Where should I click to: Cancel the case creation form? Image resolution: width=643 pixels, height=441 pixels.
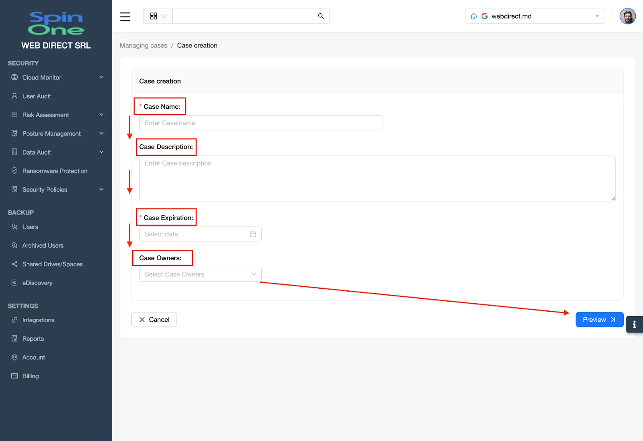(154, 319)
